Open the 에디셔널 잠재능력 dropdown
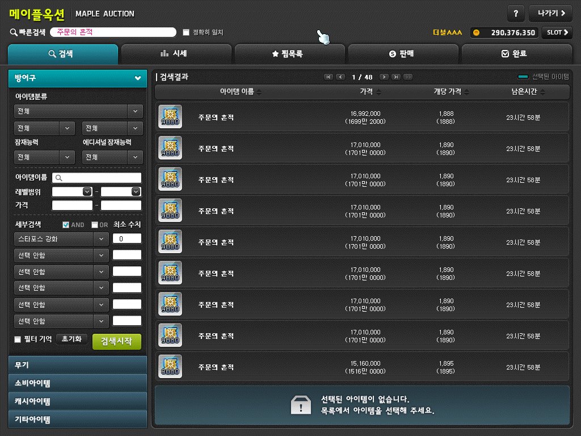 click(x=112, y=157)
